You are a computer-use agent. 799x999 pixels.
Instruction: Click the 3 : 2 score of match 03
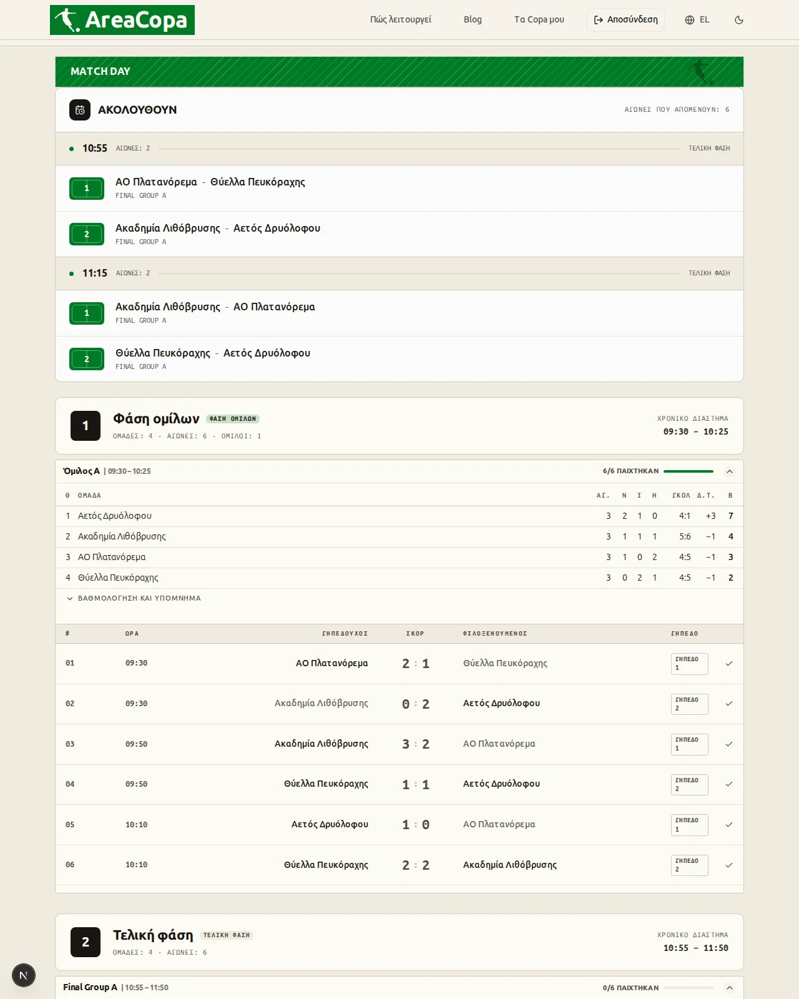416,744
